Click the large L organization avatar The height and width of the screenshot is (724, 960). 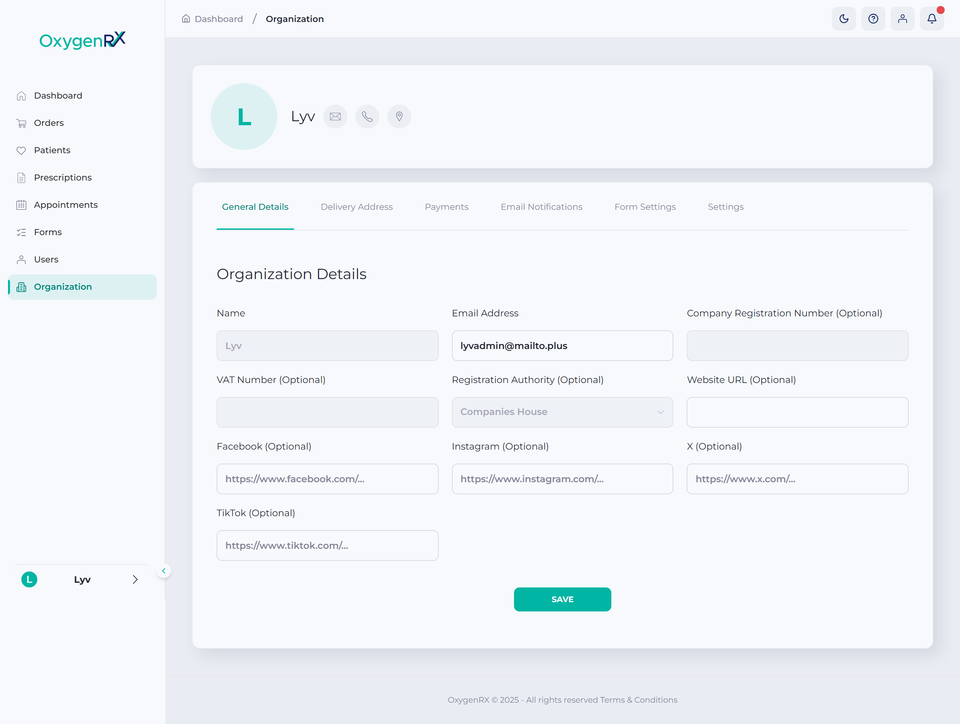244,117
